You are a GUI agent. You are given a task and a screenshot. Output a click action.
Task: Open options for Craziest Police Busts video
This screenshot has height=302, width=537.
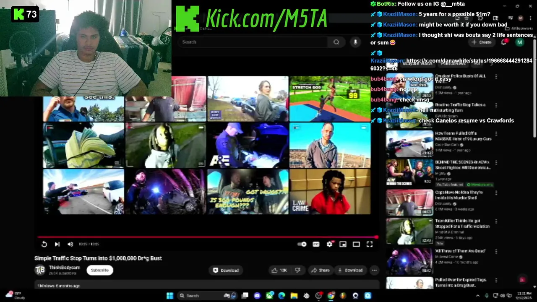point(496,76)
